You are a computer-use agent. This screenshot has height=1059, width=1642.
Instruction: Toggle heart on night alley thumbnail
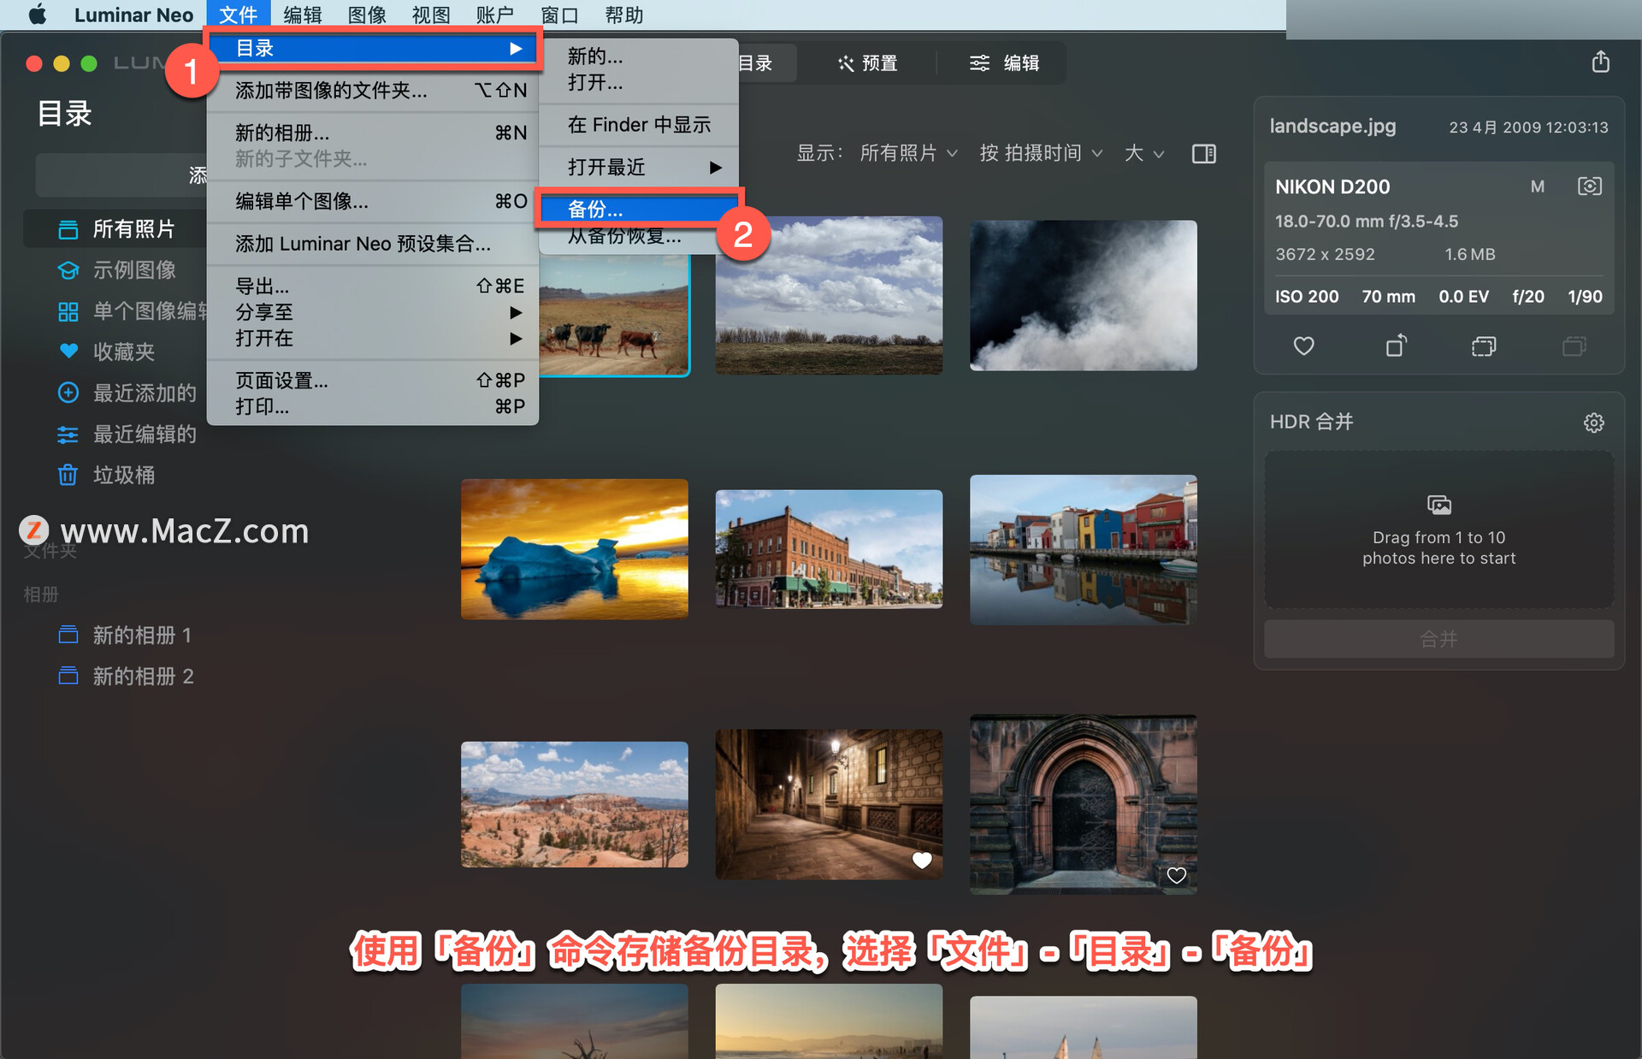(921, 860)
